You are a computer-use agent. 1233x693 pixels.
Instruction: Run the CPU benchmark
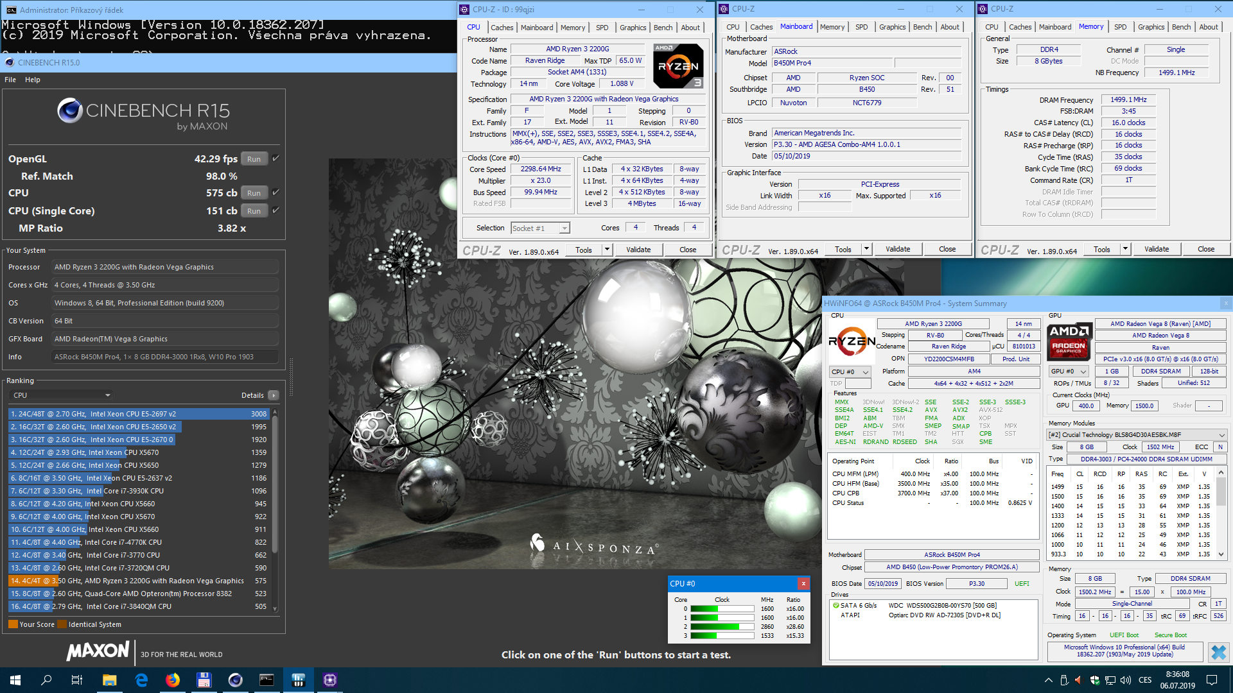click(254, 193)
